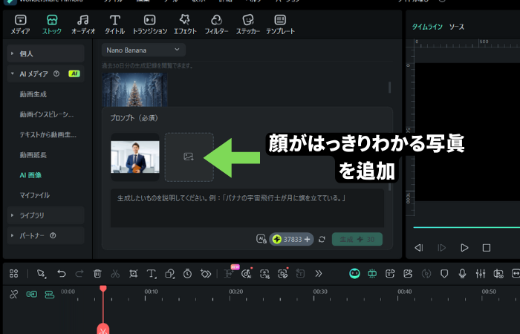Collapse the AI メディア section
The height and width of the screenshot is (334, 520).
click(x=13, y=73)
